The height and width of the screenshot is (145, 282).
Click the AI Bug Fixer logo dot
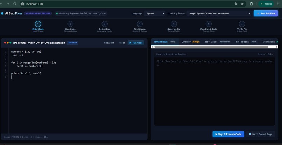2,13
